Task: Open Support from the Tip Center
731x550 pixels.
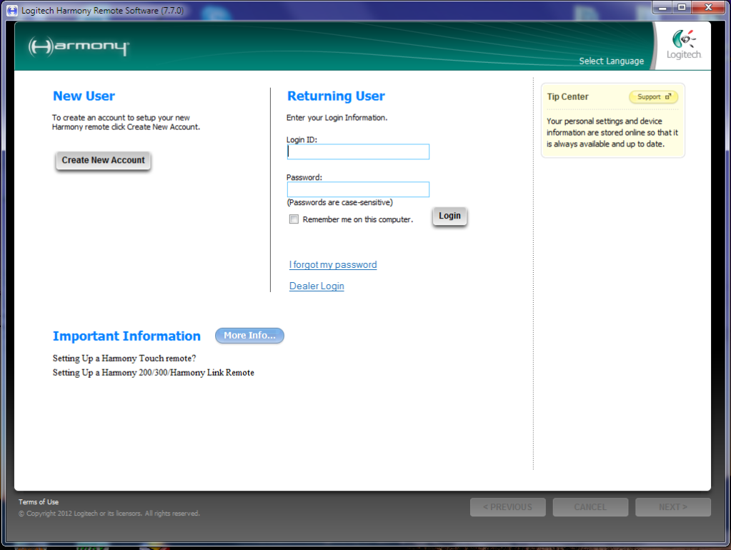Action: point(654,97)
